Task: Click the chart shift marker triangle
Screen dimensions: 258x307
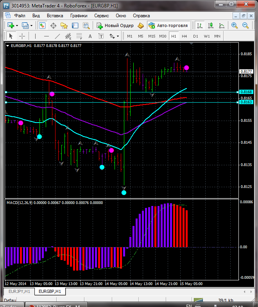Action: [x=192, y=44]
